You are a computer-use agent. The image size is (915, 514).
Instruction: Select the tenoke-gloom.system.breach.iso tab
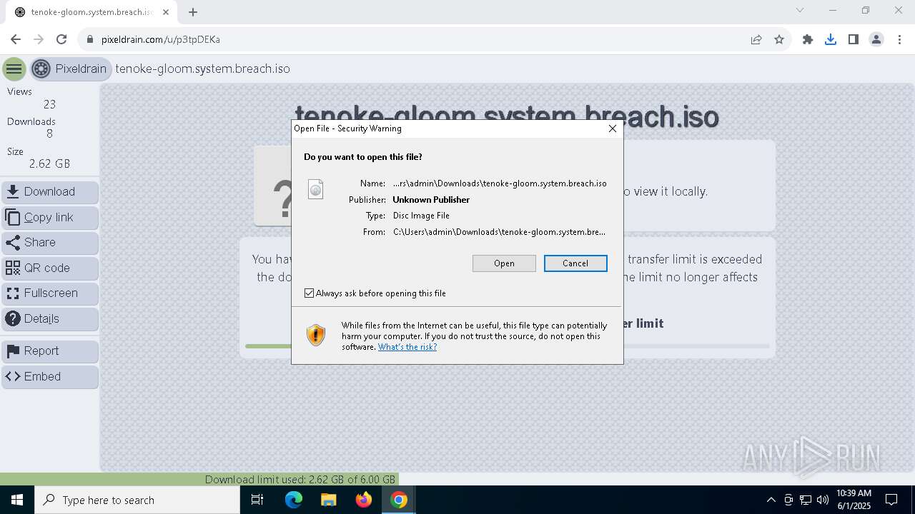click(x=91, y=12)
